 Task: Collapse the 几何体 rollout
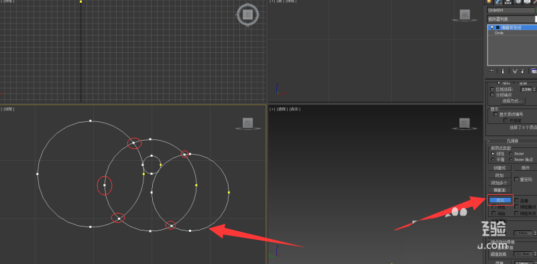[x=512, y=141]
